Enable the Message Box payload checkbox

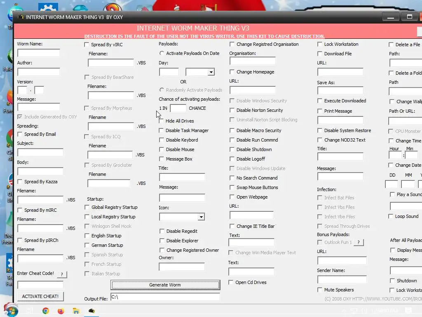pyautogui.click(x=161, y=159)
